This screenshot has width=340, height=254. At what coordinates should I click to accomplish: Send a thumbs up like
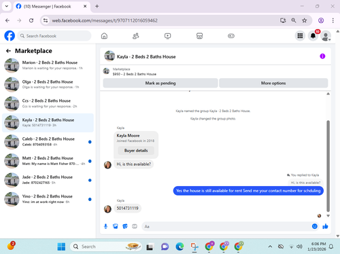click(325, 226)
